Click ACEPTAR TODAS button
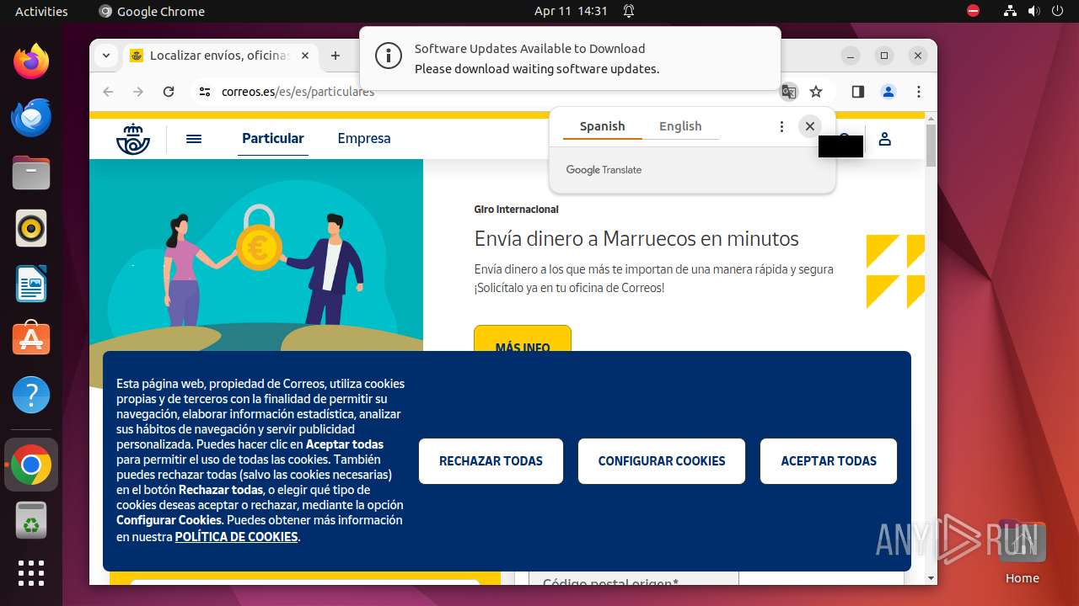This screenshot has width=1079, height=606. click(x=829, y=461)
